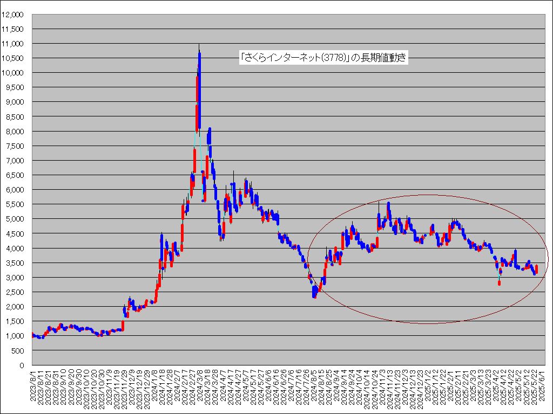
Task: Click the 8,500 y-axis value
Action: click(14, 117)
